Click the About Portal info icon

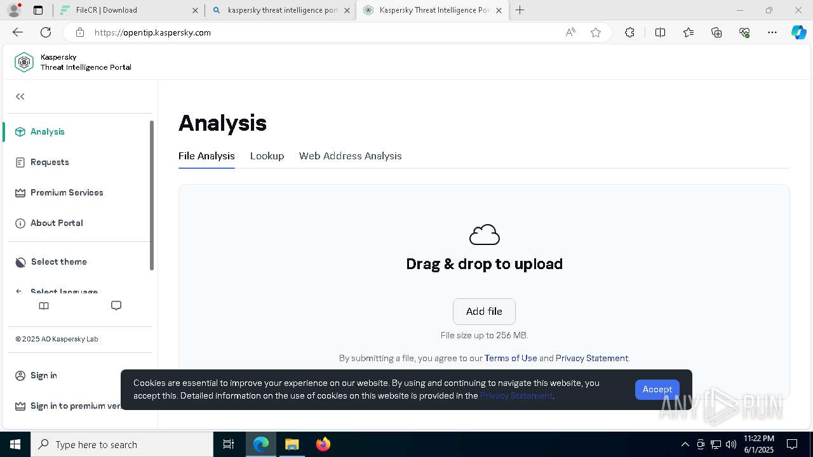[x=20, y=223]
